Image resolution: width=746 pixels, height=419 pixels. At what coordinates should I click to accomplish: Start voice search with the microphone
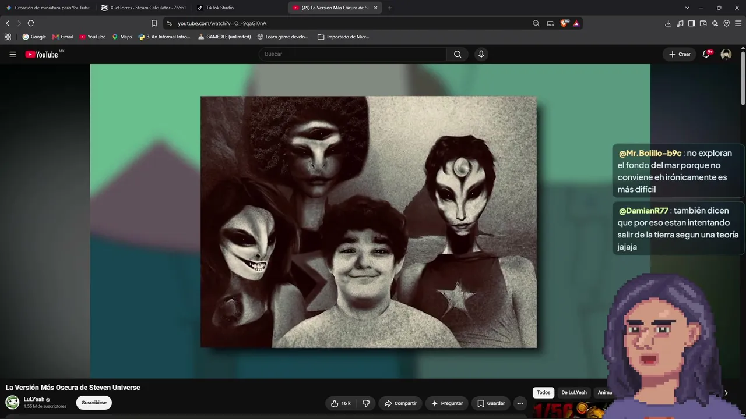coord(481,54)
